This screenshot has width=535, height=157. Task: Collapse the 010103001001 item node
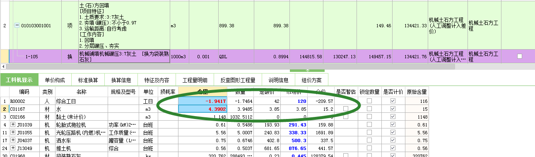17,26
